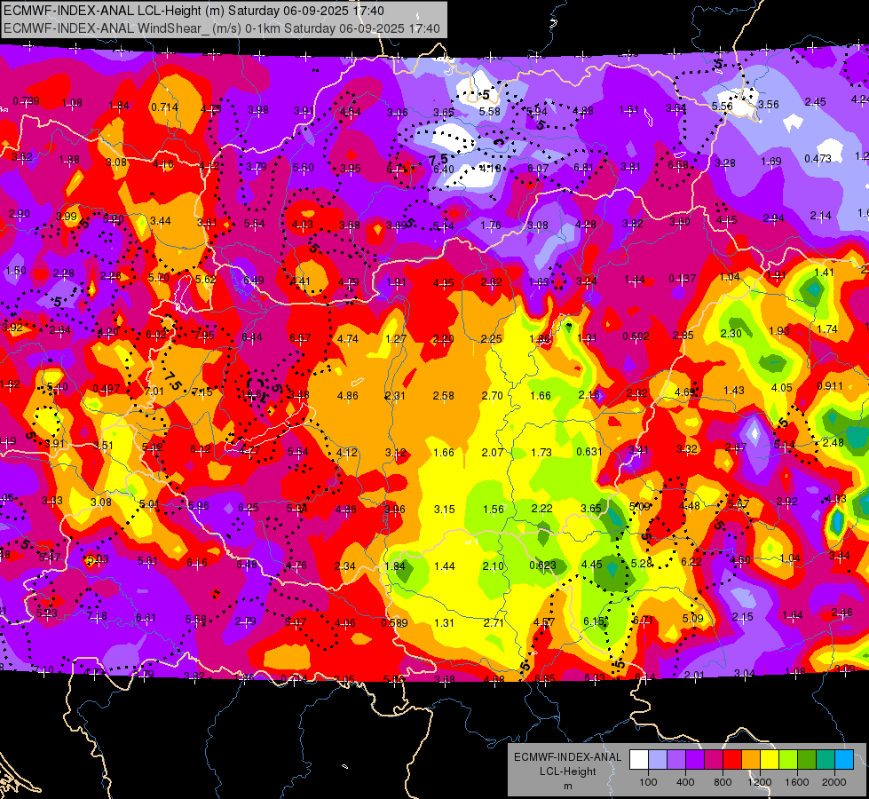Click the wind shear value 1.76
The height and width of the screenshot is (799, 869).
(491, 225)
